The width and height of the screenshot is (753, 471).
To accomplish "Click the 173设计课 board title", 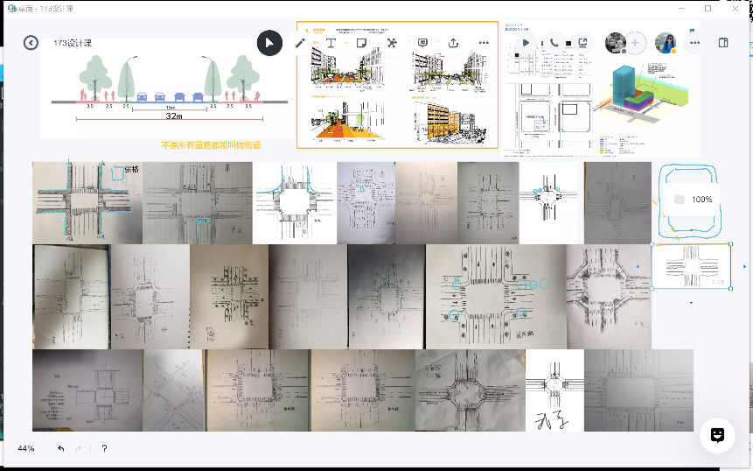I will [73, 43].
